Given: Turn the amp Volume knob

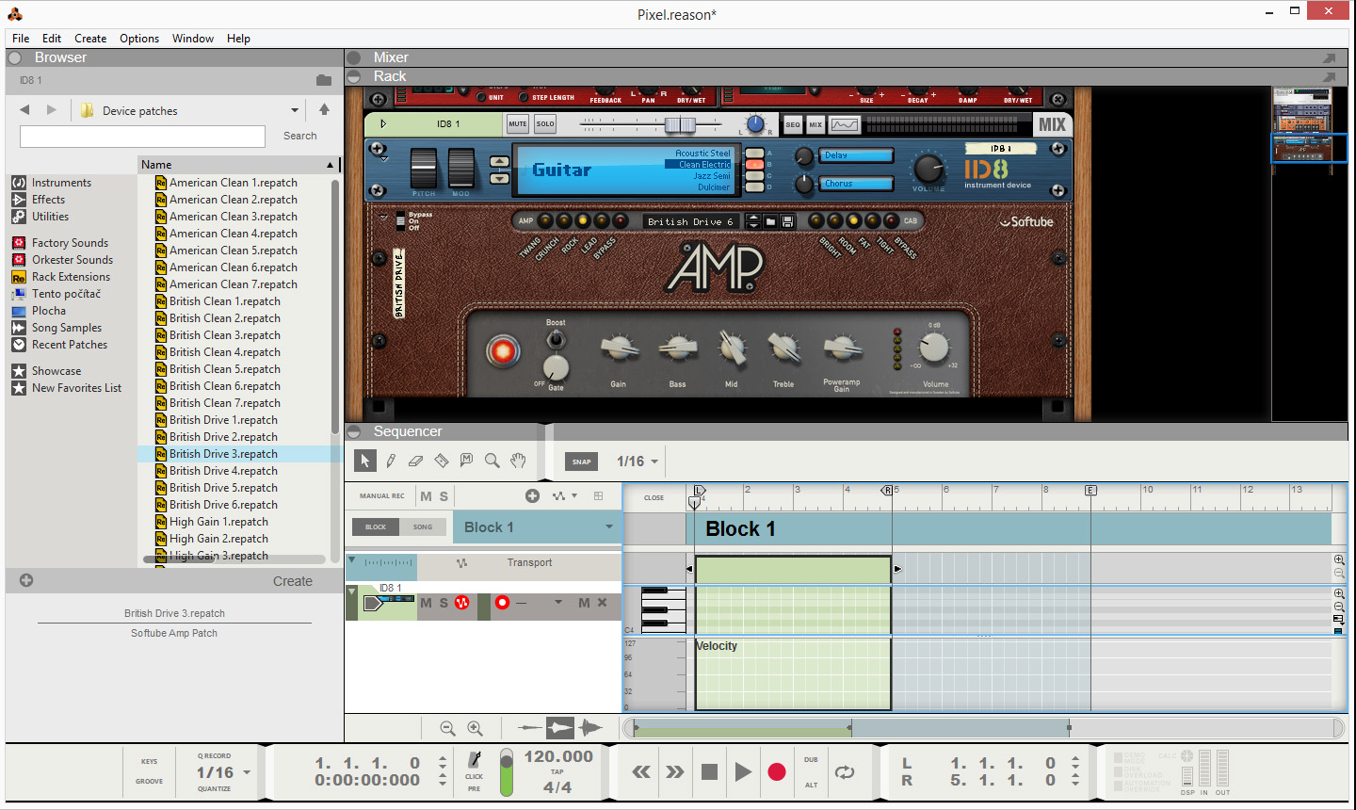Looking at the screenshot, I should 934,348.
